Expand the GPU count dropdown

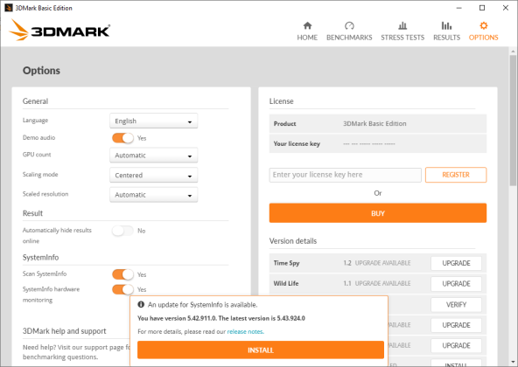[154, 156]
